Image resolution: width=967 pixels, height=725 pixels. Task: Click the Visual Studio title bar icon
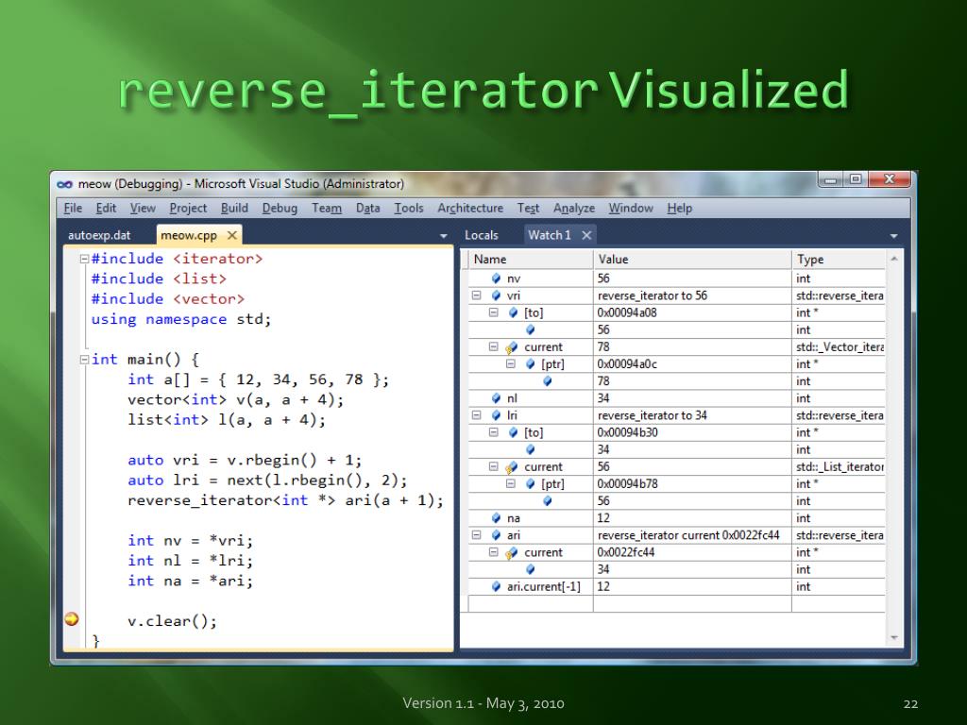[x=65, y=184]
